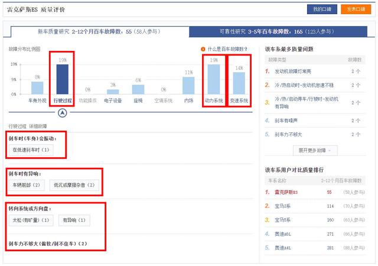The image size is (378, 266).
Task: Open 什么是百车故障数? help link
Action: coord(227,49)
